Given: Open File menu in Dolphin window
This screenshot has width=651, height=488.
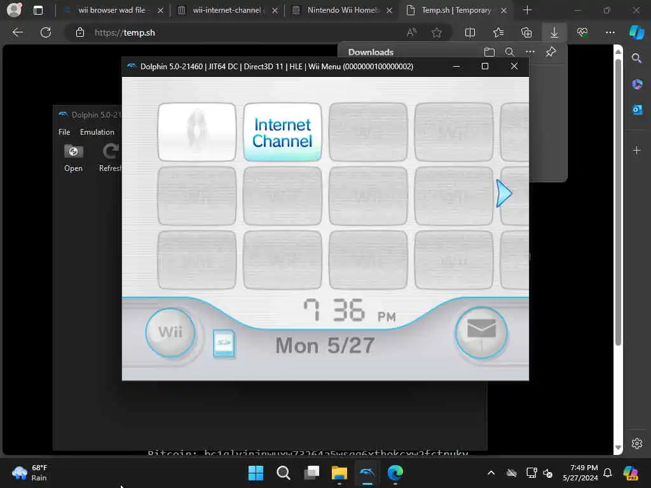Looking at the screenshot, I should (x=64, y=132).
